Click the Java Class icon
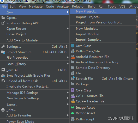Viewport: 138px width, 123px height. pos(73,46)
